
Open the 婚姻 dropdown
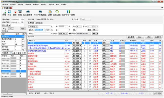coord(95,30)
